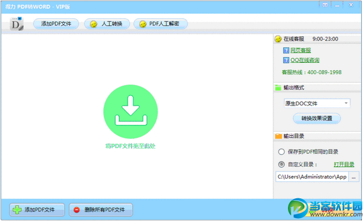The height and width of the screenshot is (222, 363).
Task: Click 删除所有PDF文件 button
Action: (x=101, y=209)
